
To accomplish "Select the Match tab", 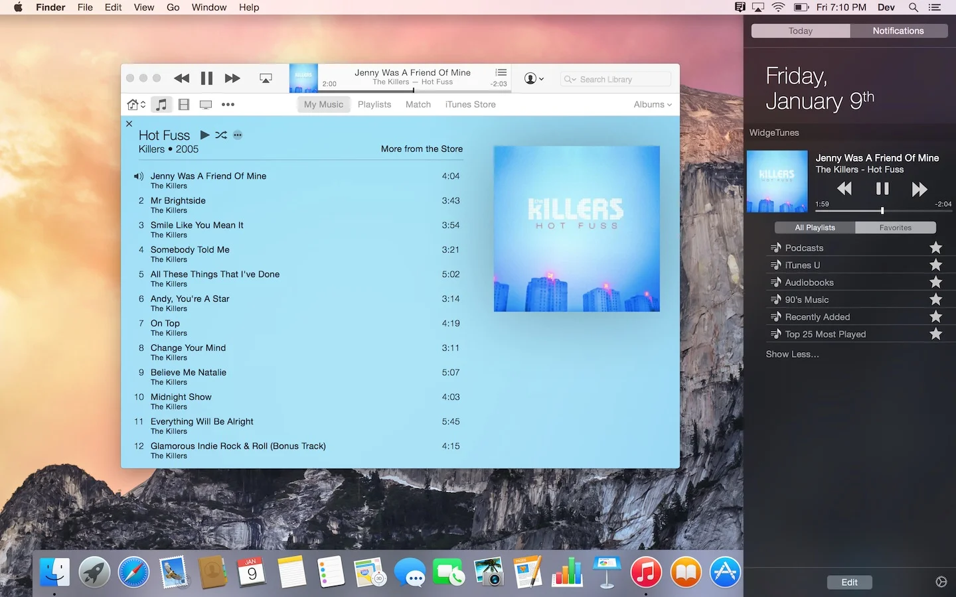I will pyautogui.click(x=418, y=104).
